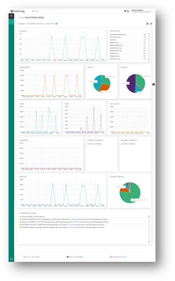This screenshot has width=175, height=281.
Task: Open the FEEDBACK link in footer
Action: (81, 257)
